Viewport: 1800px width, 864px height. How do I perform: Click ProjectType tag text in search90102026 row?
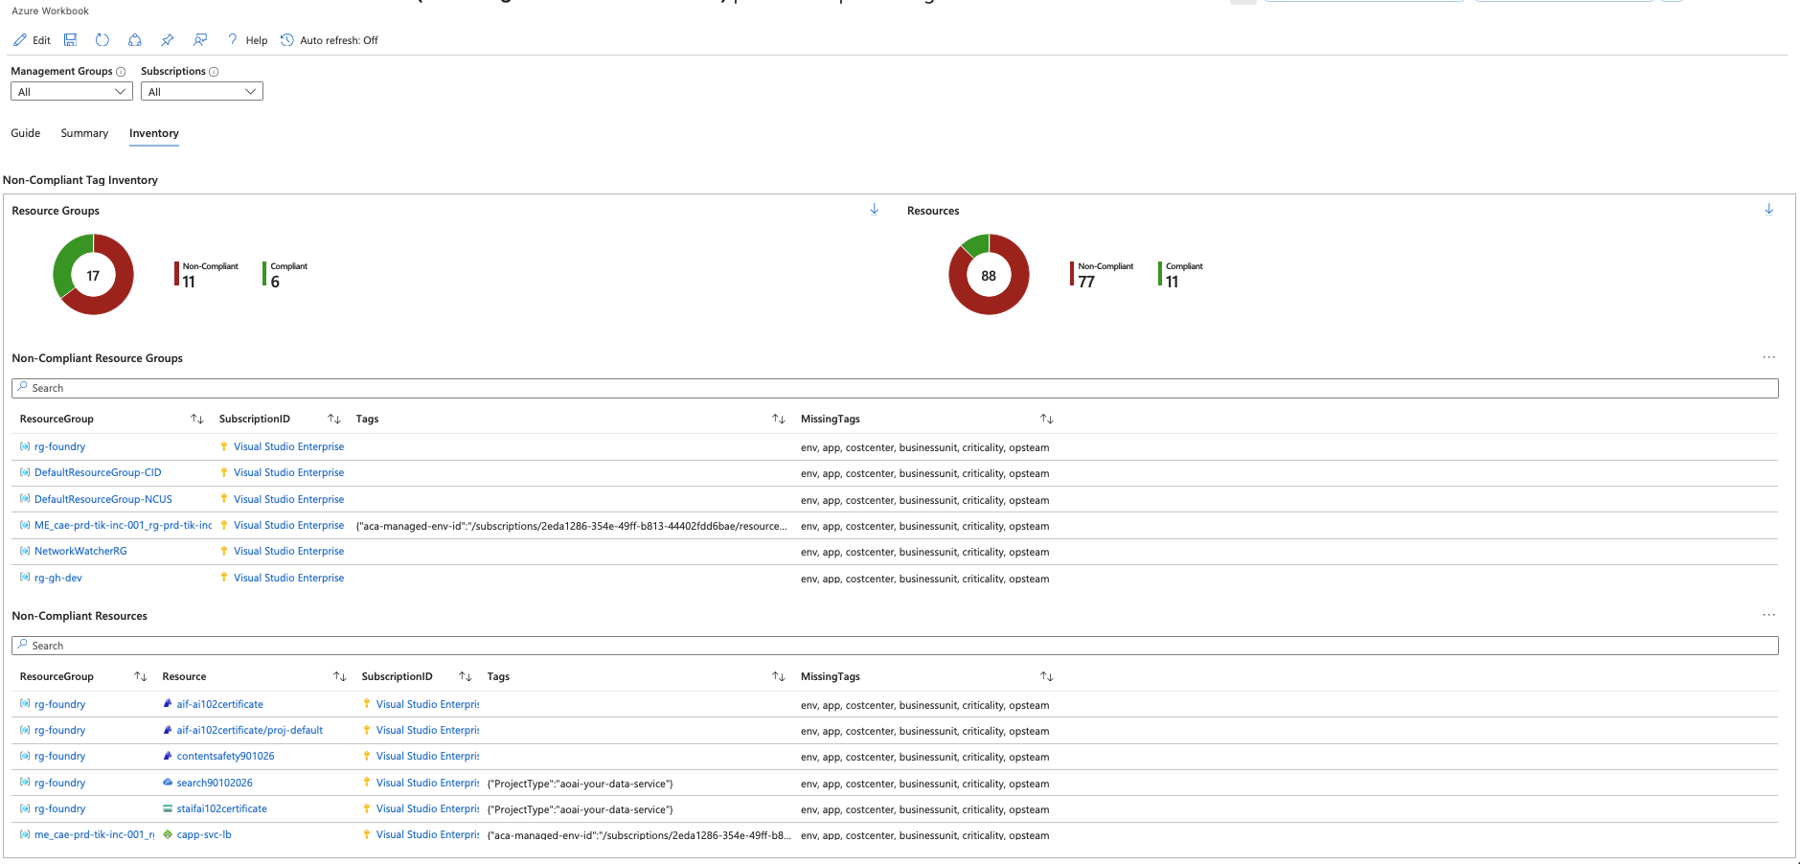pyautogui.click(x=581, y=784)
